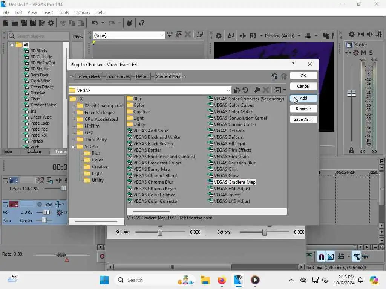Open Firefox from the taskbar
Viewport: 386px width, 289px height.
(x=222, y=280)
